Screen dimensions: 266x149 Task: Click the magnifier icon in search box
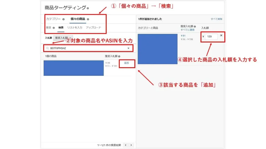48,48
